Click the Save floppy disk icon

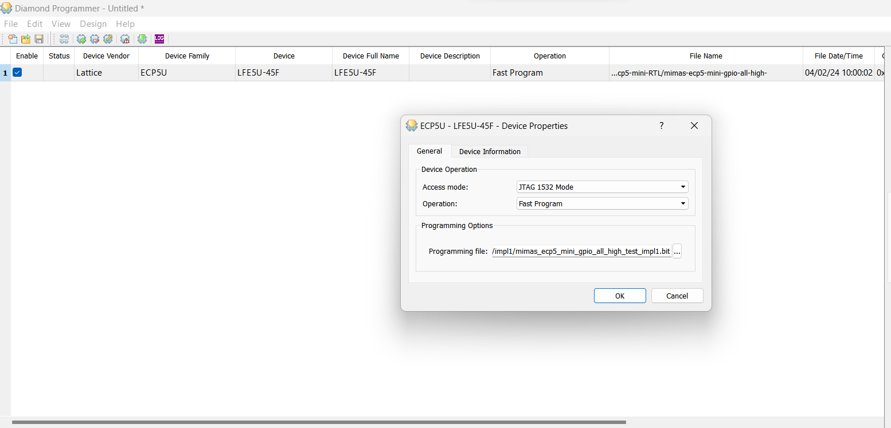tap(39, 39)
